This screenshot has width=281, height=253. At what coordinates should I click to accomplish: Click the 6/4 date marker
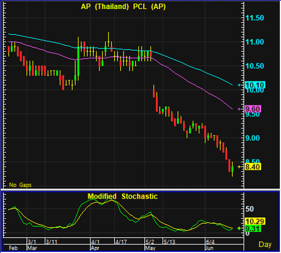pyautogui.click(x=210, y=242)
